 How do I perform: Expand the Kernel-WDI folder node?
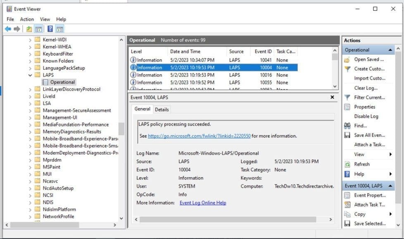(x=30, y=40)
